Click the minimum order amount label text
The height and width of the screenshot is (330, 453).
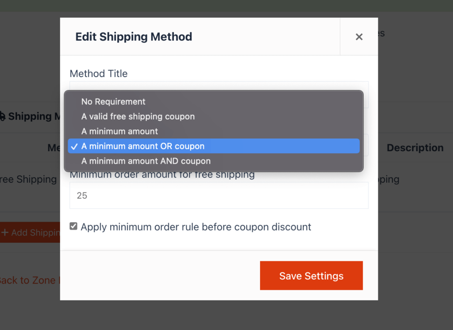(162, 174)
